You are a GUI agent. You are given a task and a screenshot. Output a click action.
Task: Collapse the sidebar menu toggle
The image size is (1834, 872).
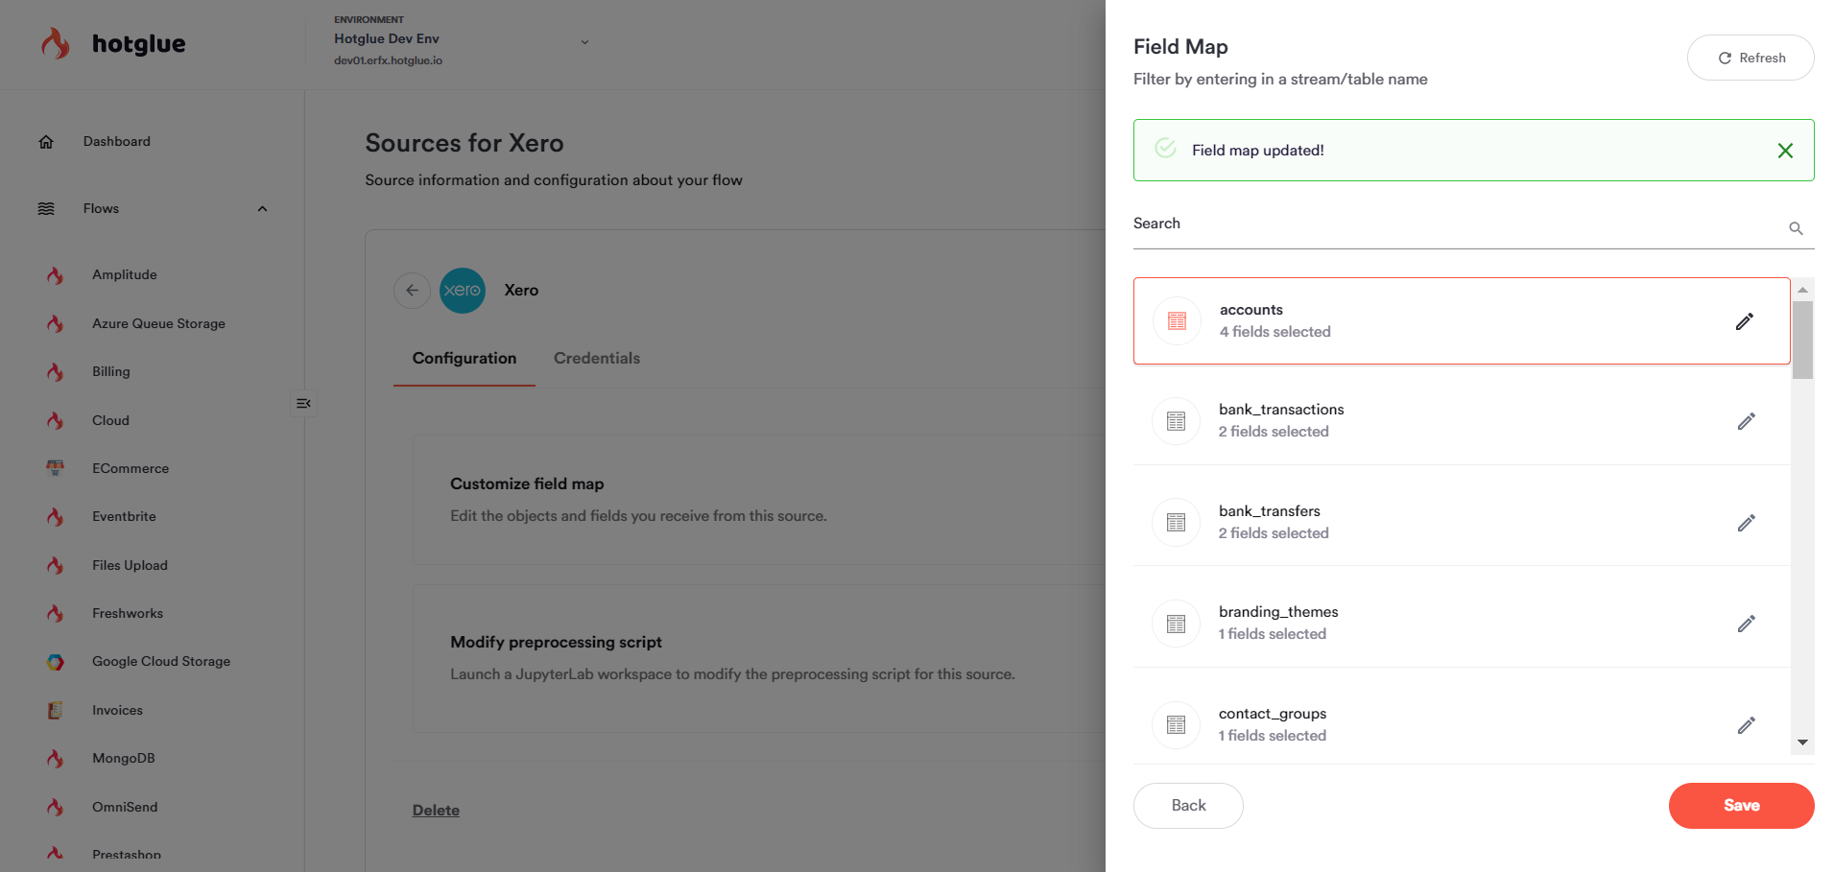pos(303,404)
